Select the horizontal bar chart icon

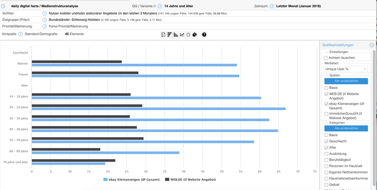pyautogui.click(x=170, y=34)
